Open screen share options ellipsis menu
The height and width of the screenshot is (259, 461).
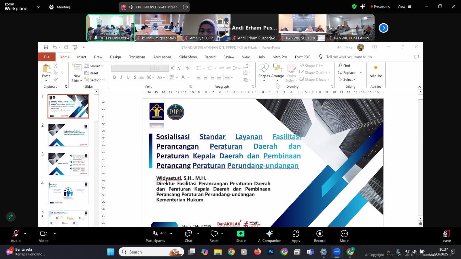pos(185,7)
